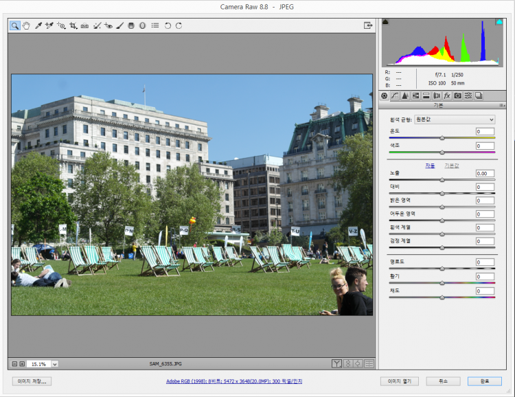515x397 pixels.
Task: Switch to the Effects (fx) tab
Action: pos(447,95)
